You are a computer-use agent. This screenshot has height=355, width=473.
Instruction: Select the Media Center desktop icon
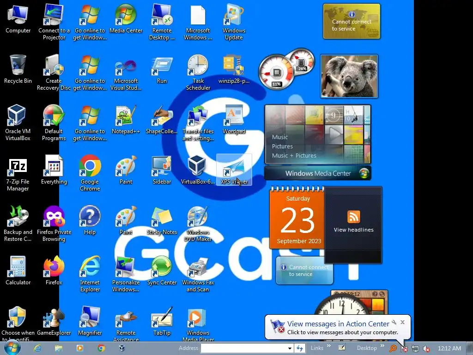coord(126,19)
